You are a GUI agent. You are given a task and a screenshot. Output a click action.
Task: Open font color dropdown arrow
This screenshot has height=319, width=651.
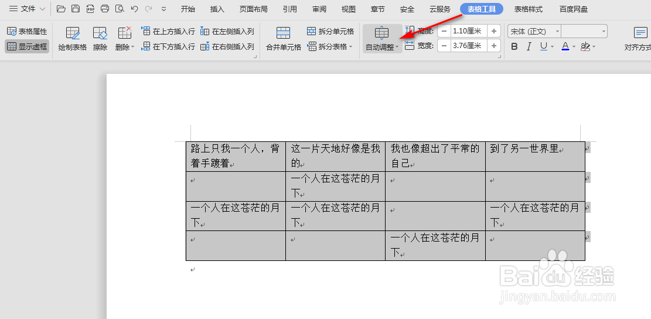[x=574, y=47]
